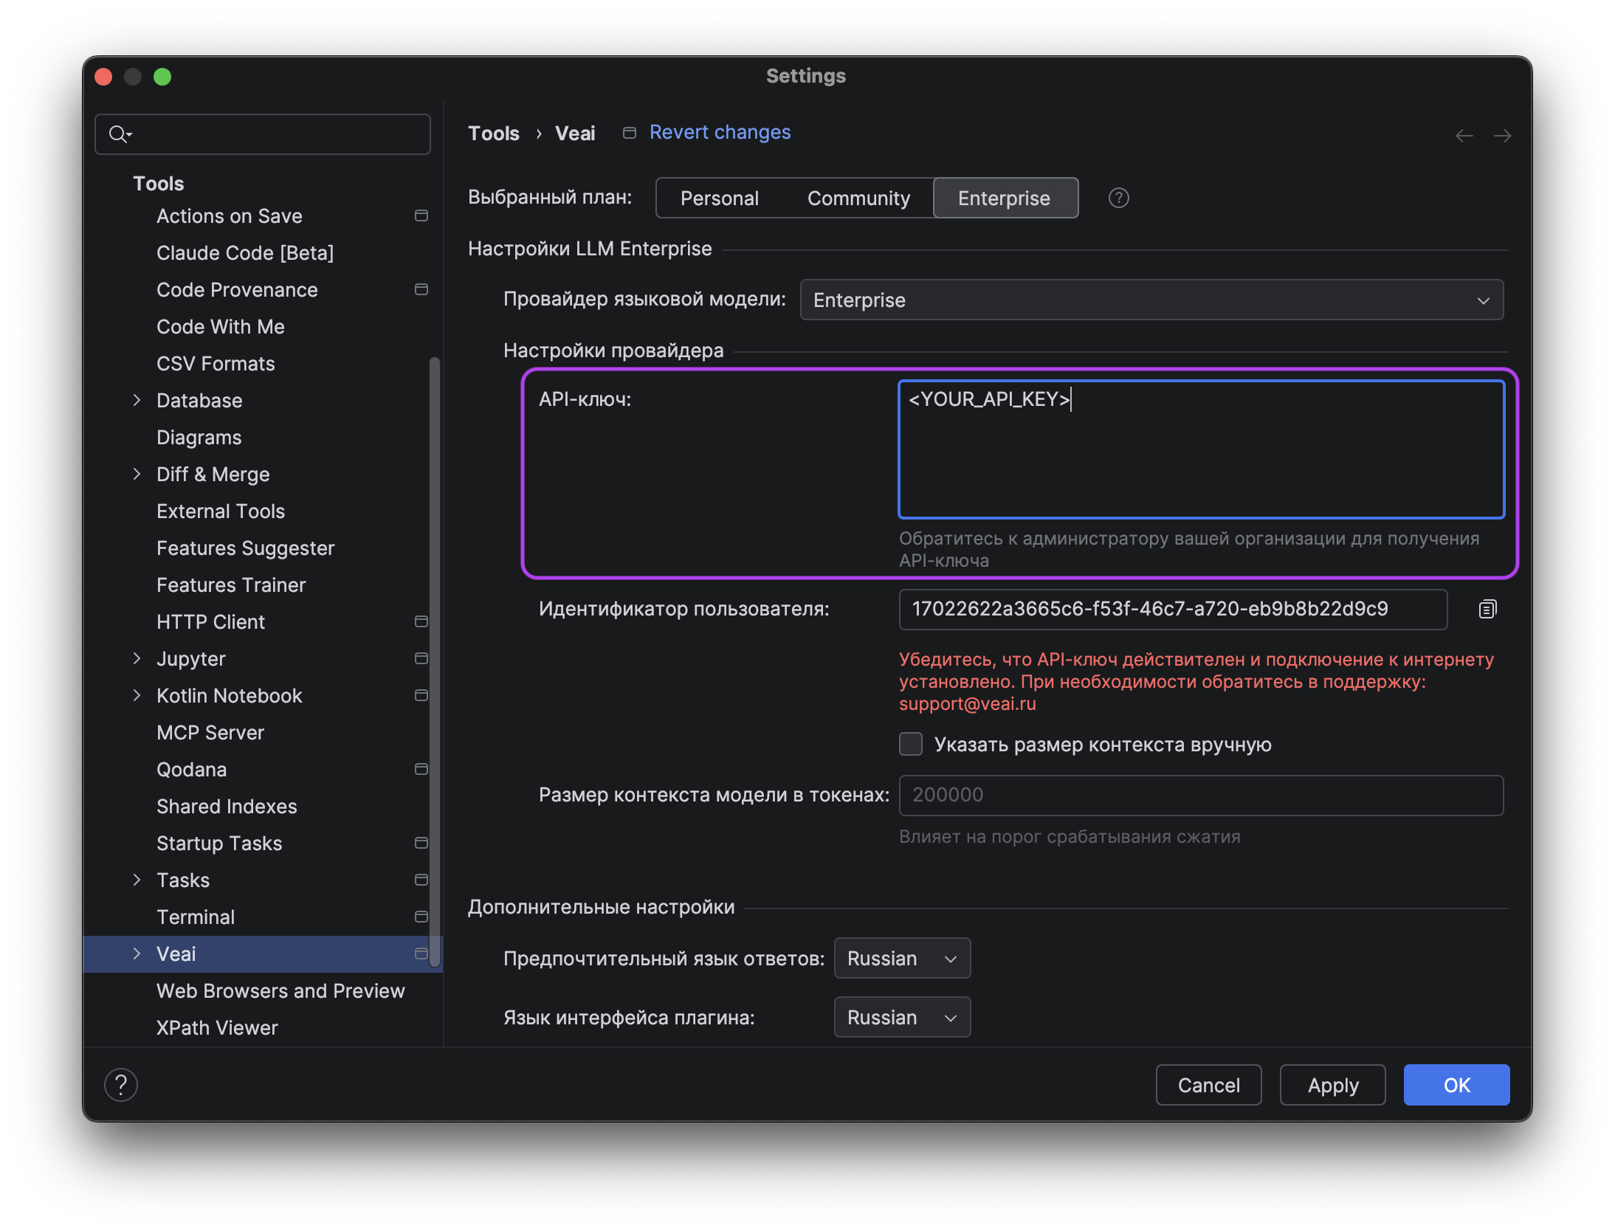Select the Personal plan tab
The width and height of the screenshot is (1615, 1231).
(719, 198)
